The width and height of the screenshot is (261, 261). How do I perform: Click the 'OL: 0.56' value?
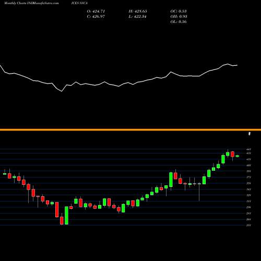(179, 22)
